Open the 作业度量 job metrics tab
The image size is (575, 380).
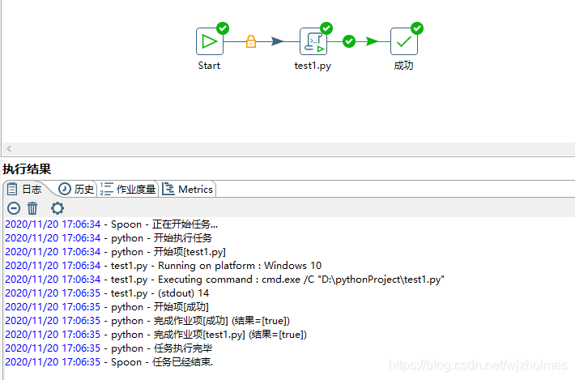pos(128,190)
